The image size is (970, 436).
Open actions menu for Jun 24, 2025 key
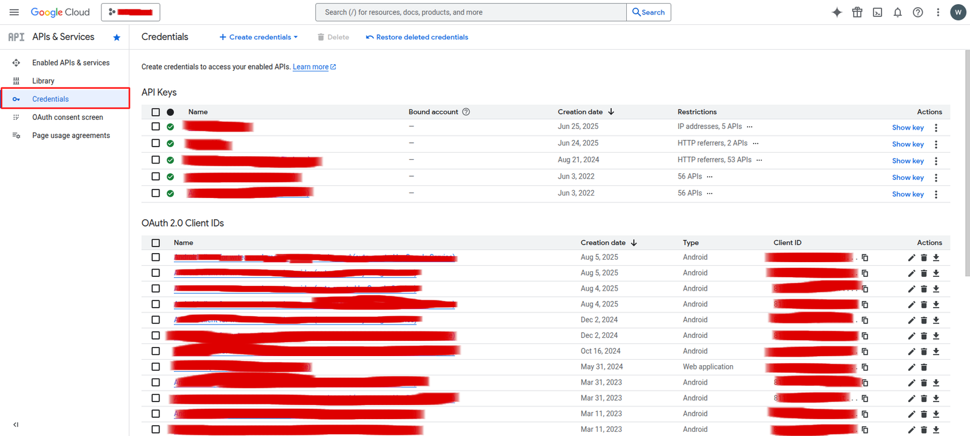(936, 144)
